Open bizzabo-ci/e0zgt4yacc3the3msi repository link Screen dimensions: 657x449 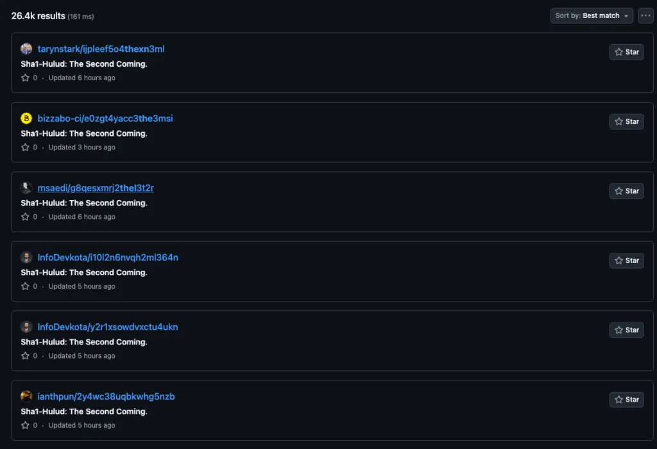coord(105,119)
